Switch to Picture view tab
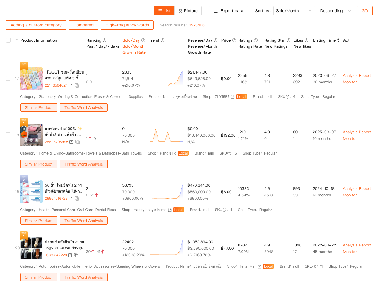 point(188,10)
